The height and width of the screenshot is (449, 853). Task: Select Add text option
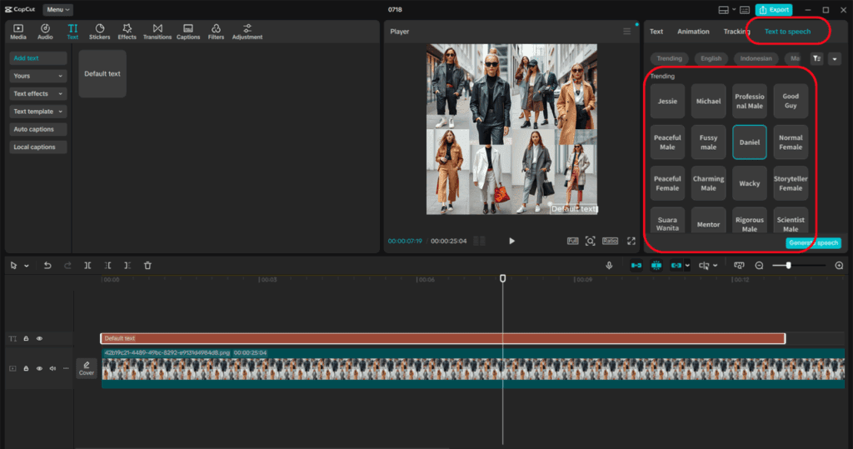37,58
